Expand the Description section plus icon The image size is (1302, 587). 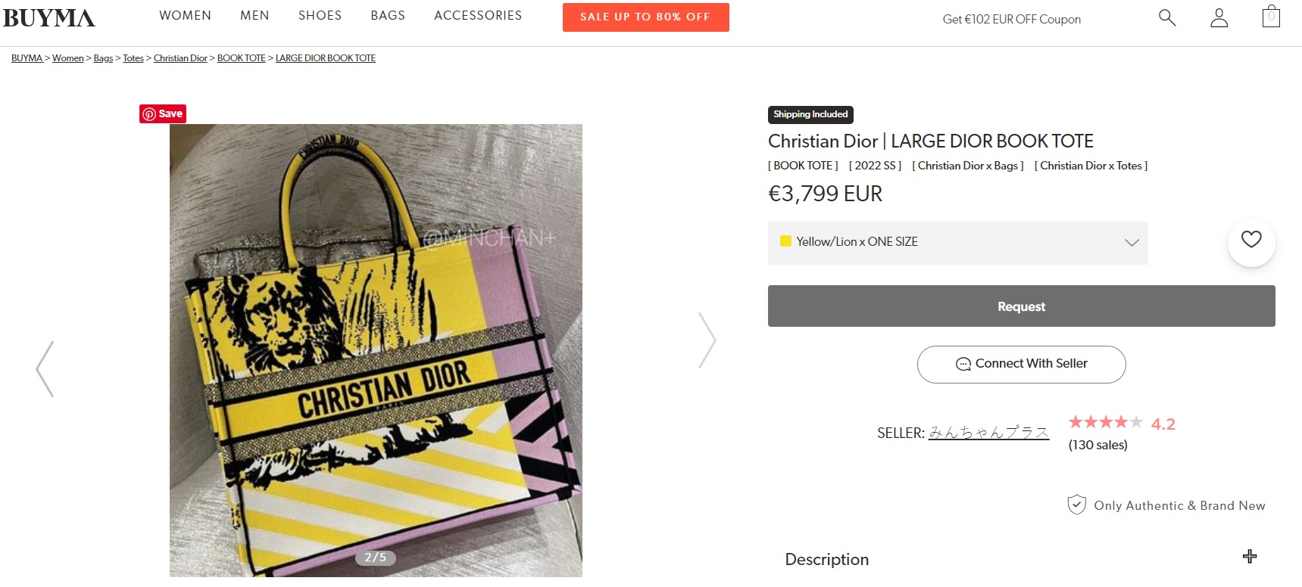coord(1250,557)
